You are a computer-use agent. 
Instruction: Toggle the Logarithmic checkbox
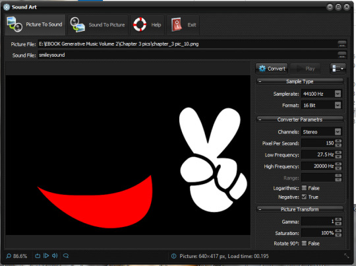click(304, 188)
